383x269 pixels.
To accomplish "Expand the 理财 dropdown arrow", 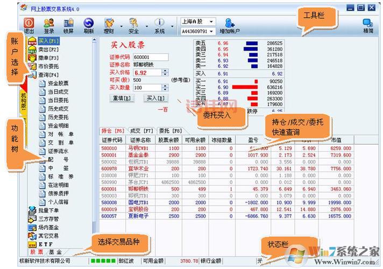I will click(122, 26).
